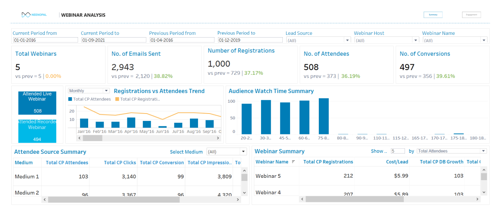Viewport: 501px width, 215px height.
Task: Click the Jan'16 attendees bar
Action: pos(84,123)
